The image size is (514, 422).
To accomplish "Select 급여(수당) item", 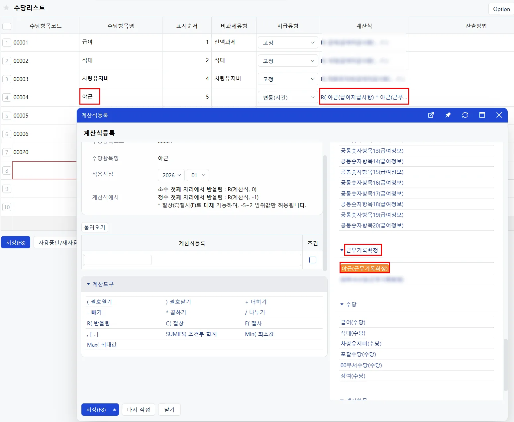I will click(353, 322).
